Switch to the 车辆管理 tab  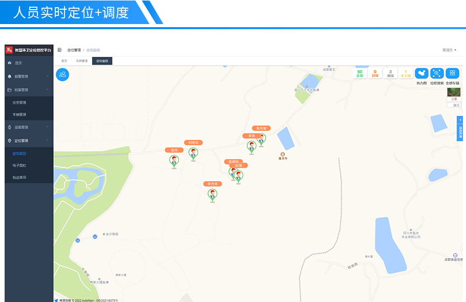click(x=82, y=61)
